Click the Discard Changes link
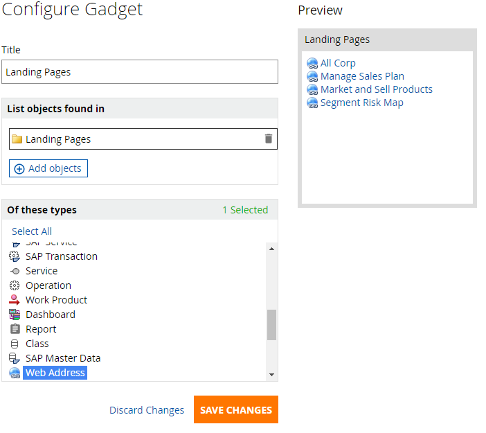 click(147, 410)
